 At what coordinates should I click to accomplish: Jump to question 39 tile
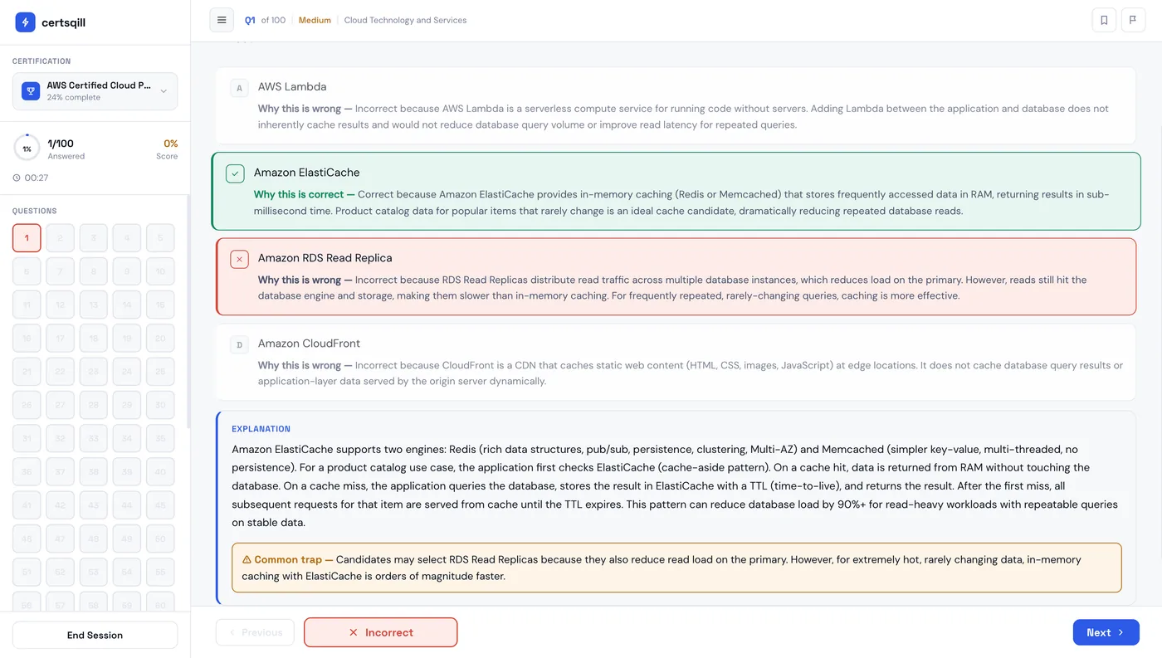click(x=127, y=472)
